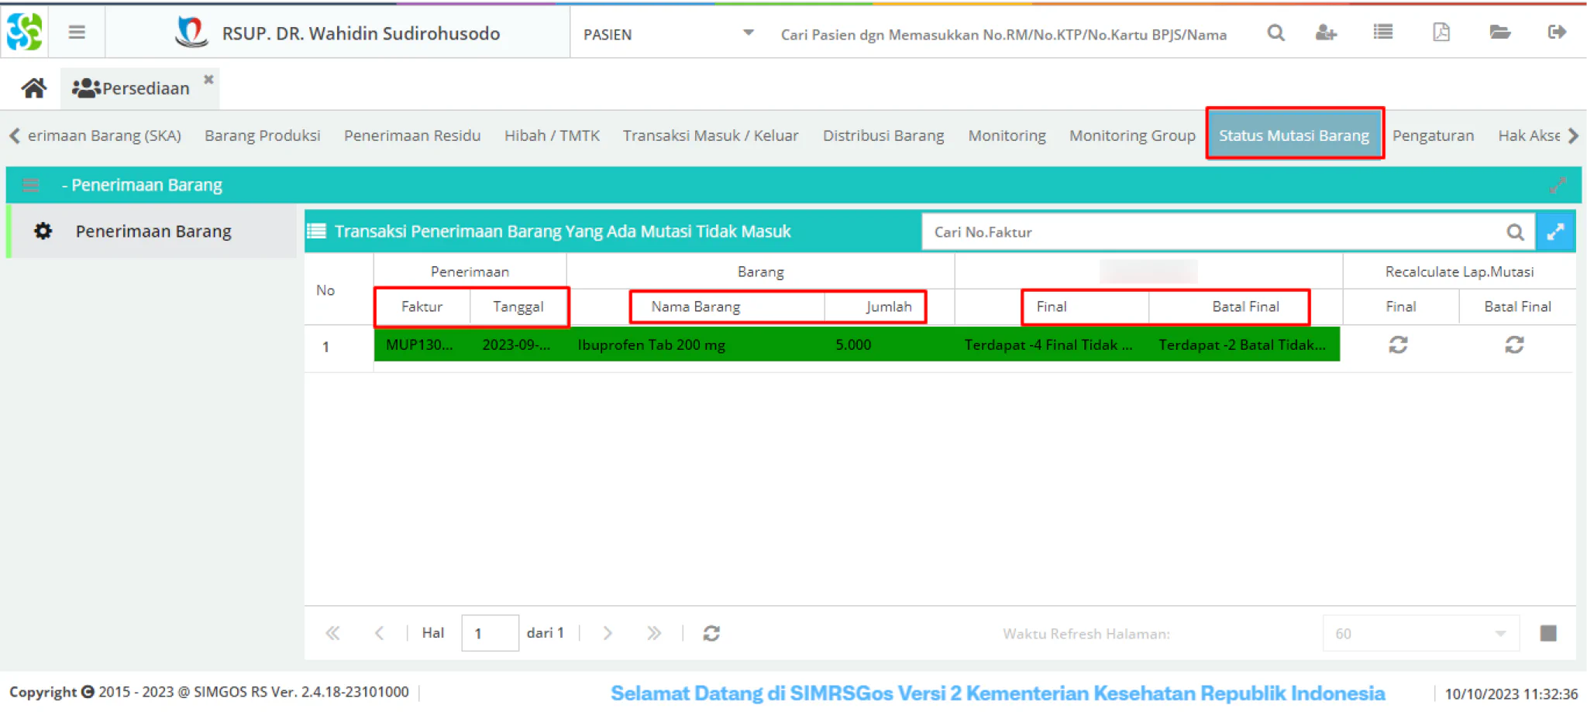This screenshot has height=712, width=1587.
Task: Open the Waktu Refresh Halaman dropdown
Action: (x=1421, y=634)
